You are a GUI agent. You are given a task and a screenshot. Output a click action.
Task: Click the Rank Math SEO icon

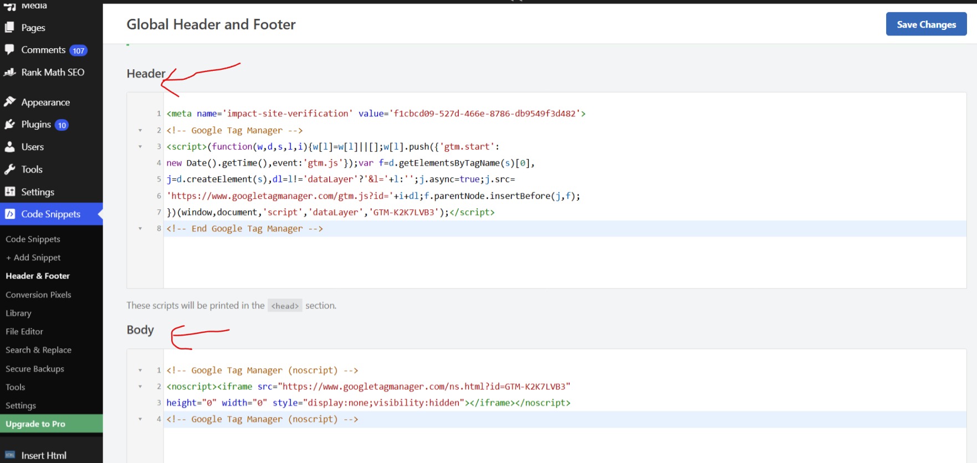(x=9, y=72)
